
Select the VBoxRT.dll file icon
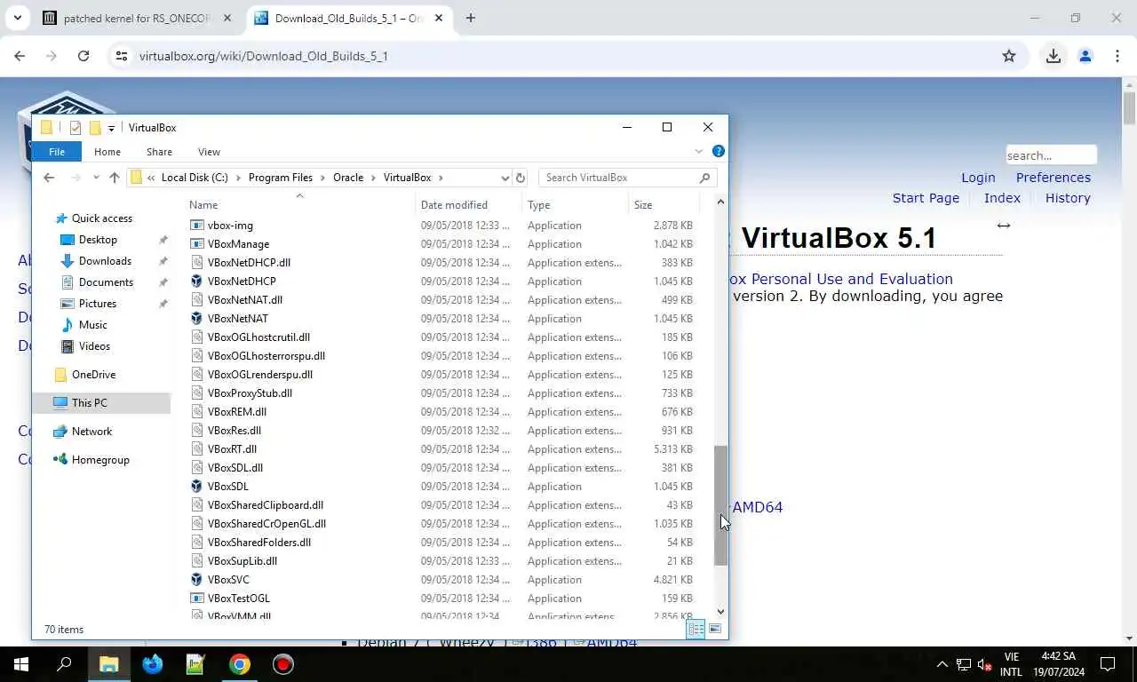[197, 449]
